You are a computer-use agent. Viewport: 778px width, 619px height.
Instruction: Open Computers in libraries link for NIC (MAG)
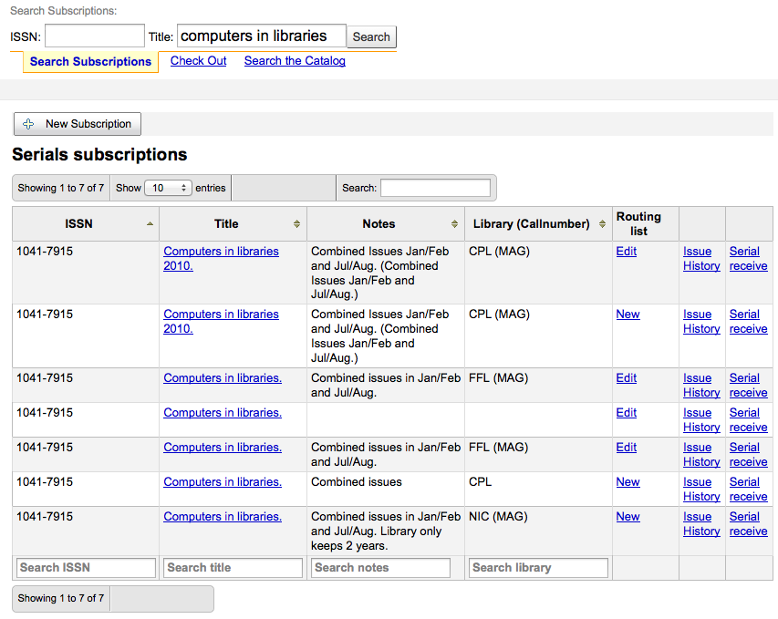pyautogui.click(x=223, y=517)
